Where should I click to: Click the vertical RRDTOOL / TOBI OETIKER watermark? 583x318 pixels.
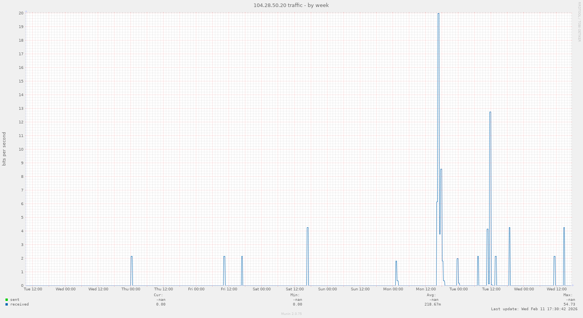[579, 21]
